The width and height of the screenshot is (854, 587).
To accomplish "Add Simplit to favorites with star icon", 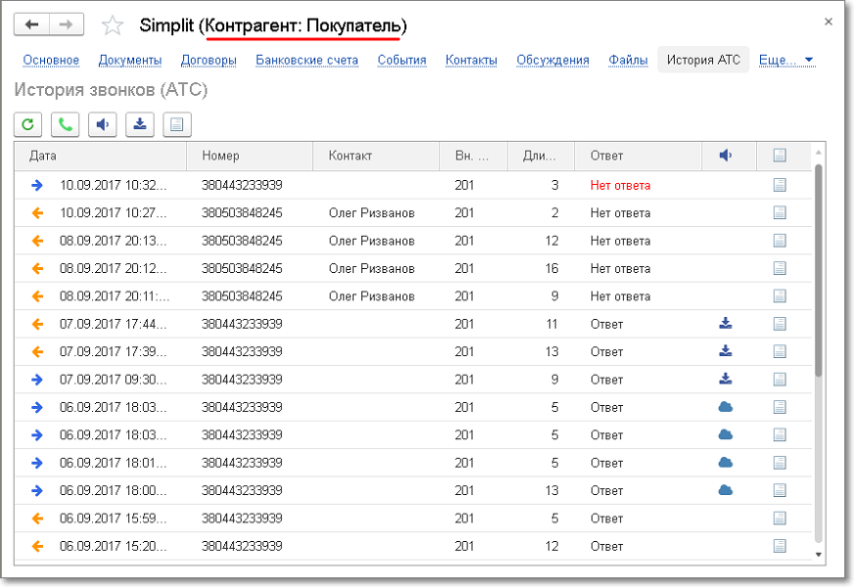I will (114, 25).
